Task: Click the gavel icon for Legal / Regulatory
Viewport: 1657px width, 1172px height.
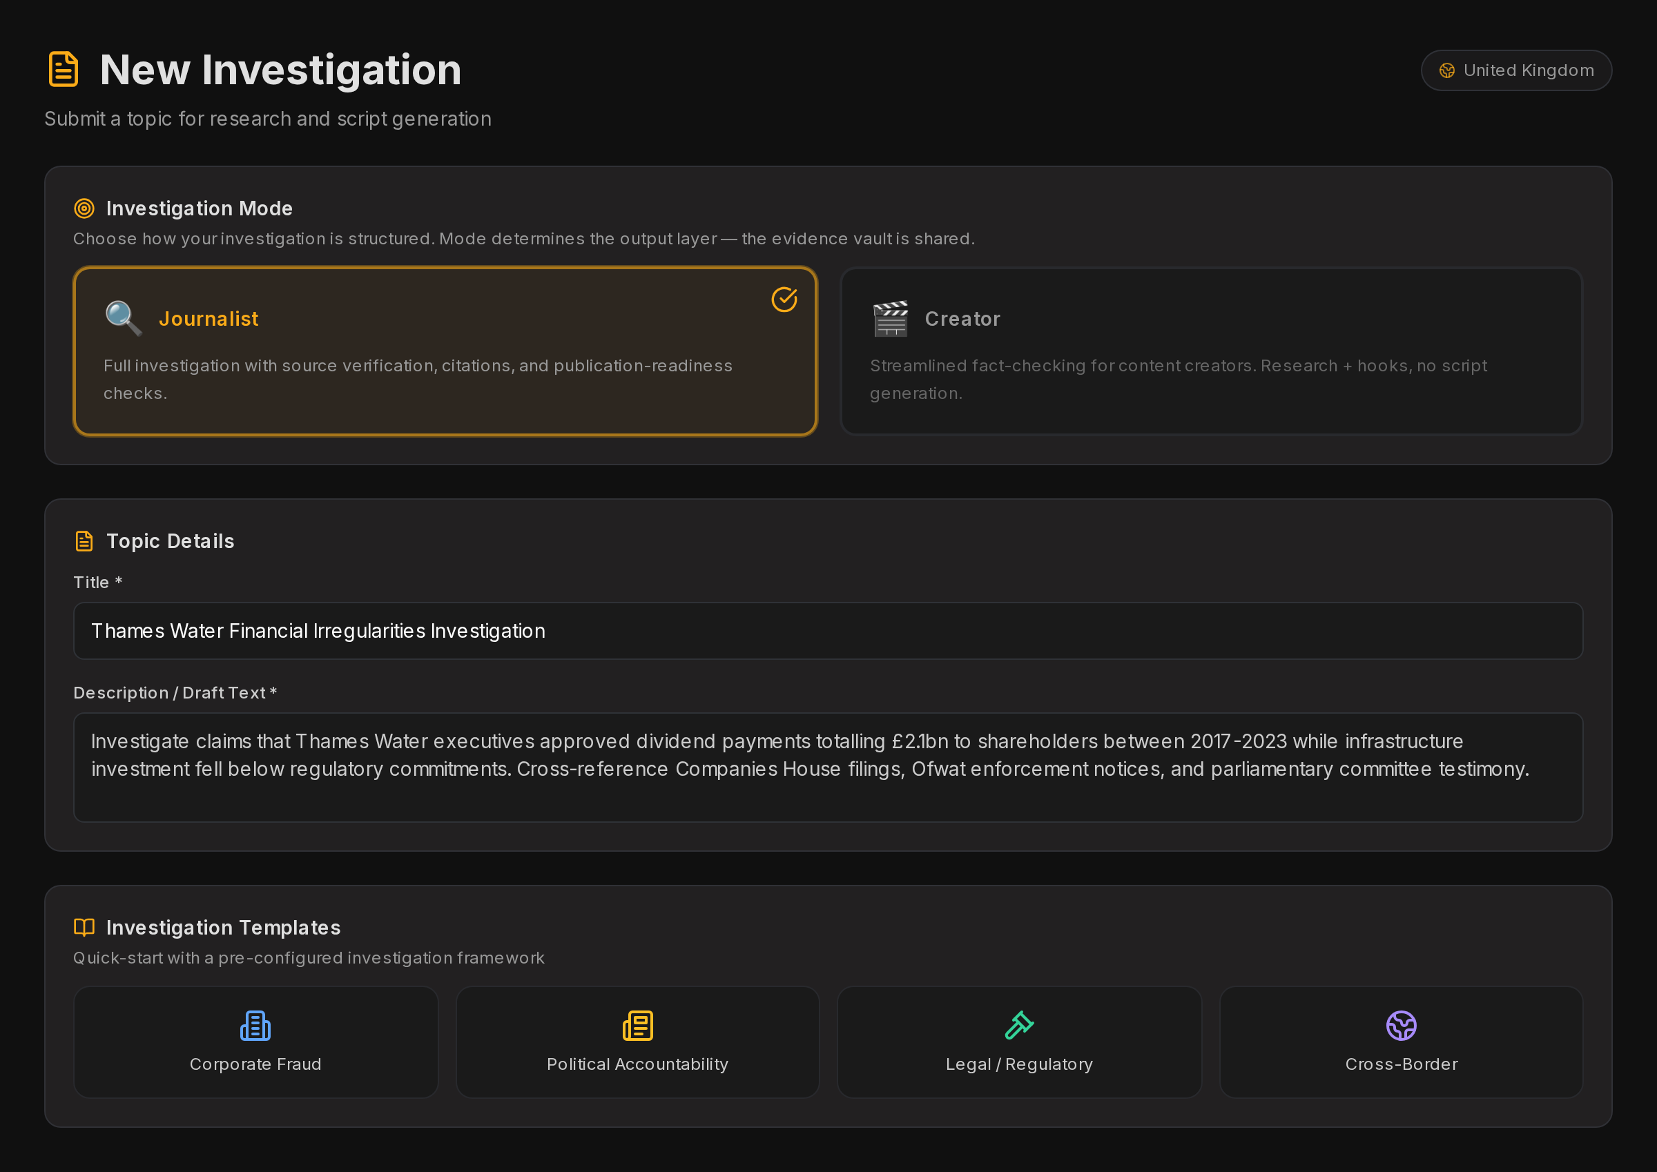Action: point(1019,1026)
